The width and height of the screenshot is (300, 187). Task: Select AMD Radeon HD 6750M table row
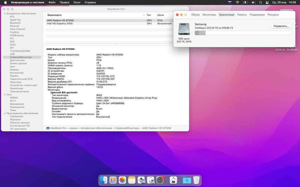click(109, 20)
